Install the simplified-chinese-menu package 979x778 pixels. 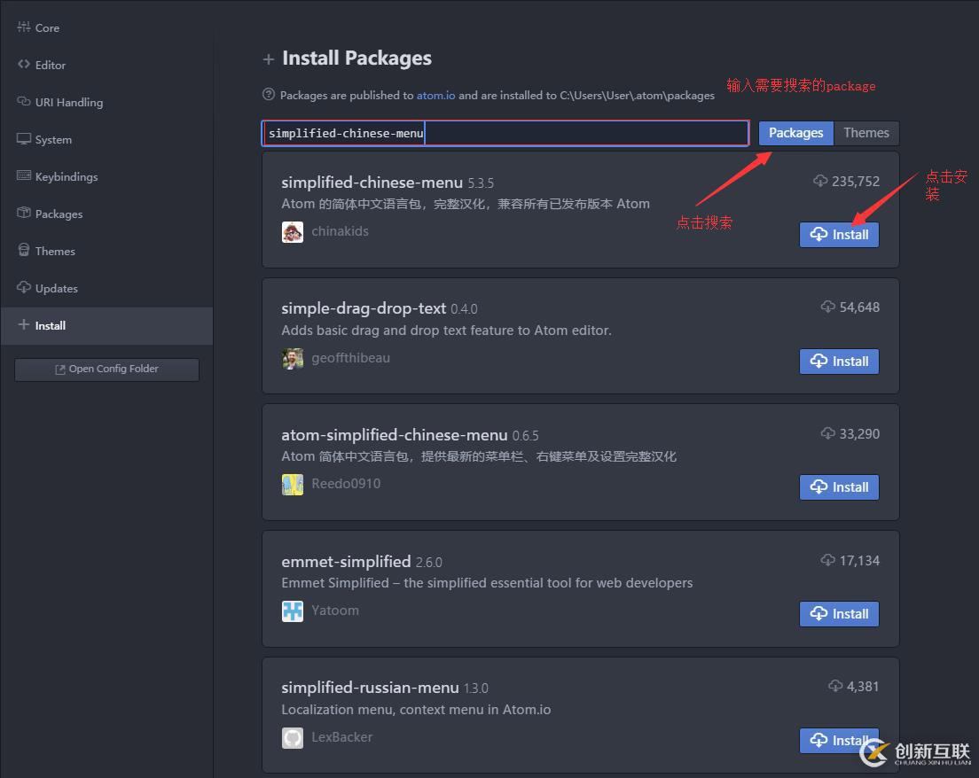[839, 235]
